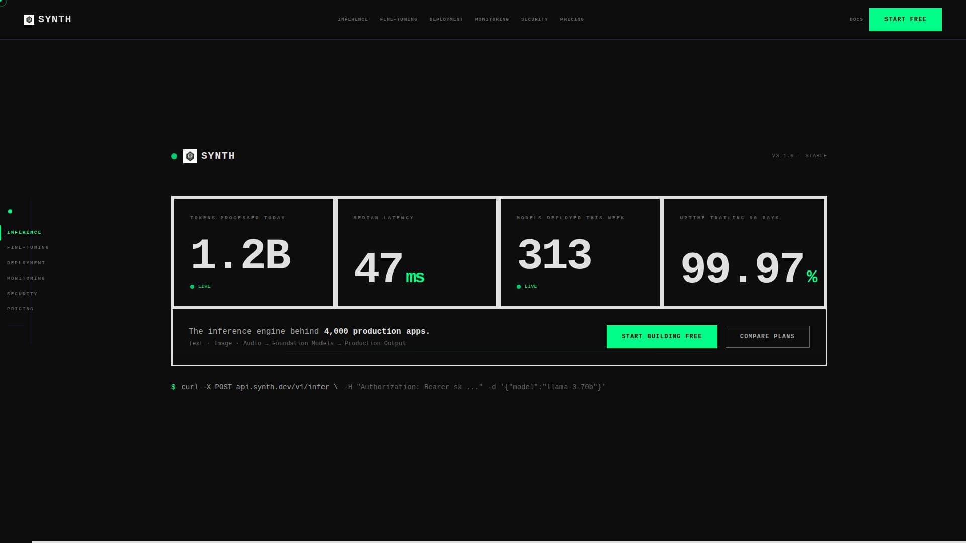966x543 pixels.
Task: Click the Start Free button
Action: pos(906,20)
